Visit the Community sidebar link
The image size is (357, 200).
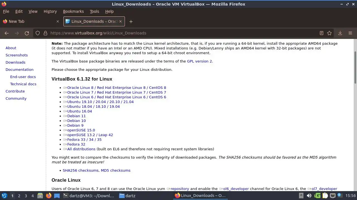coord(16,98)
